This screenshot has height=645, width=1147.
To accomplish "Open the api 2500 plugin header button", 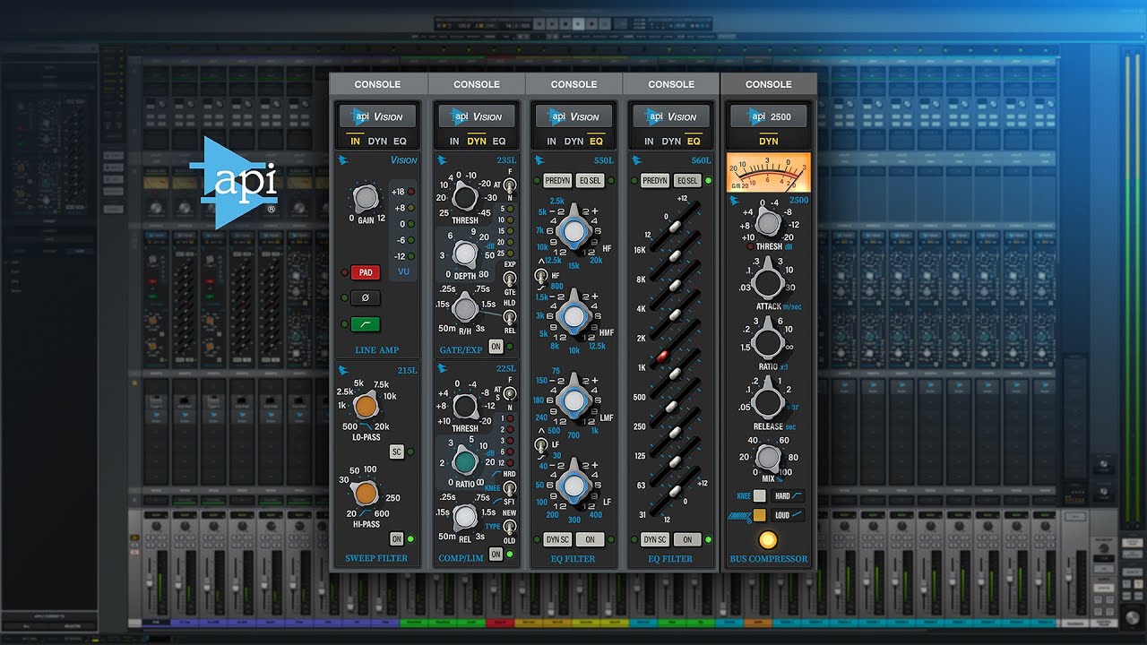I will tap(768, 116).
